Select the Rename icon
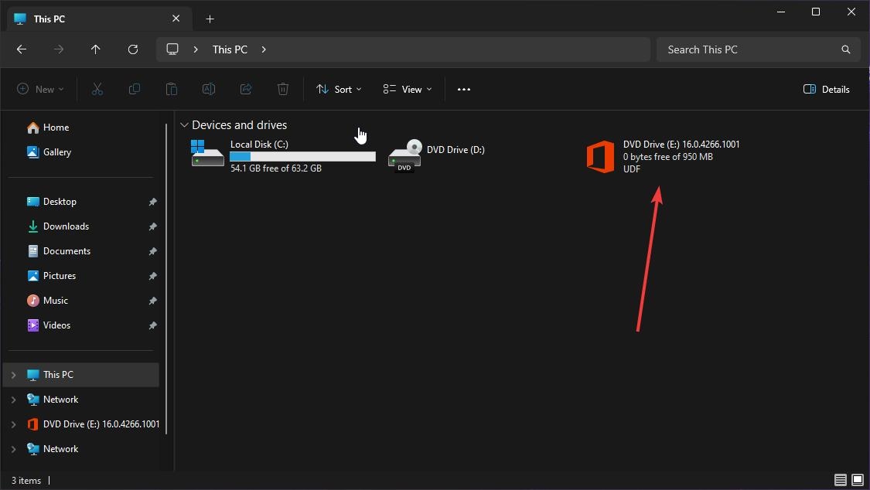The width and height of the screenshot is (870, 490). pos(208,89)
